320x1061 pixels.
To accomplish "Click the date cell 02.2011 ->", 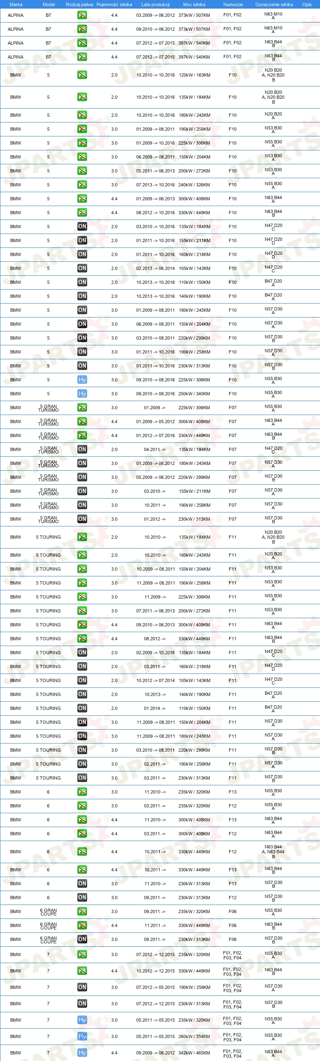I will pyautogui.click(x=155, y=764).
